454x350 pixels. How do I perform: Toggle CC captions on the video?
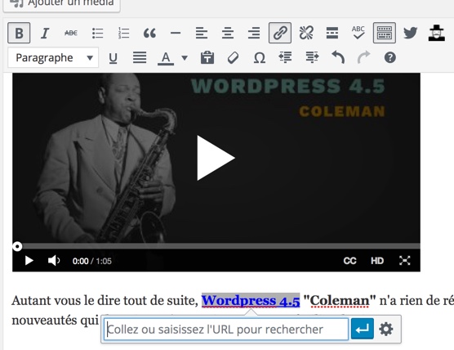click(x=349, y=261)
